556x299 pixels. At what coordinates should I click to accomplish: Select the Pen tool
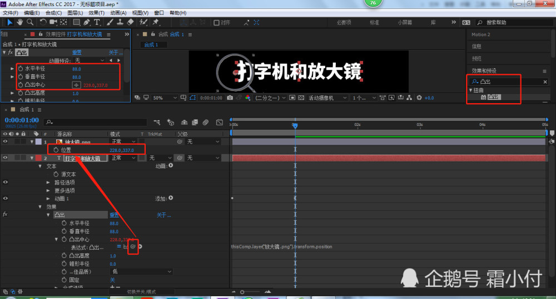[x=87, y=22]
